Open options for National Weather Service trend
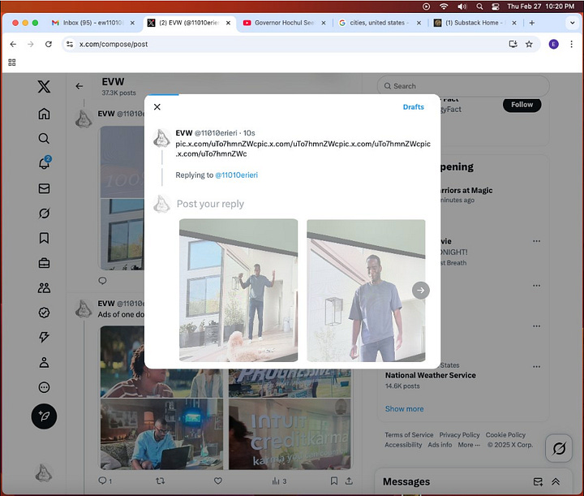 pos(536,367)
